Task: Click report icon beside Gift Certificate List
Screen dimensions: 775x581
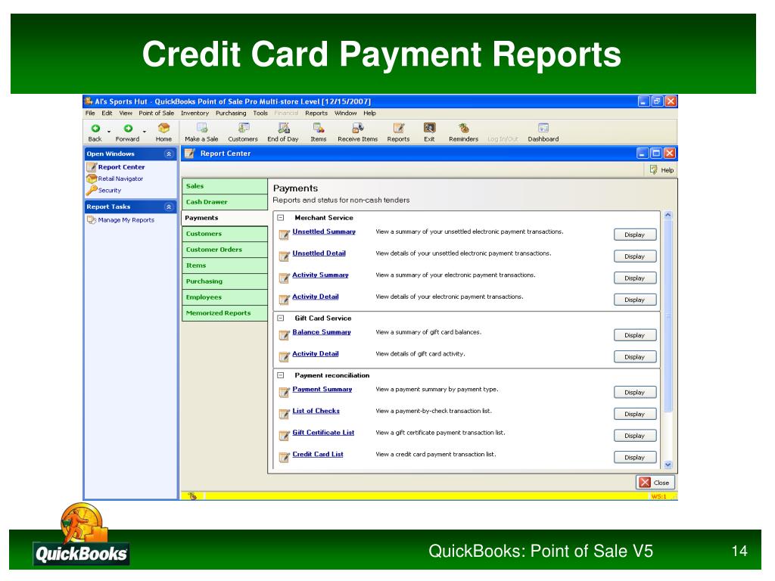Action: [285, 435]
